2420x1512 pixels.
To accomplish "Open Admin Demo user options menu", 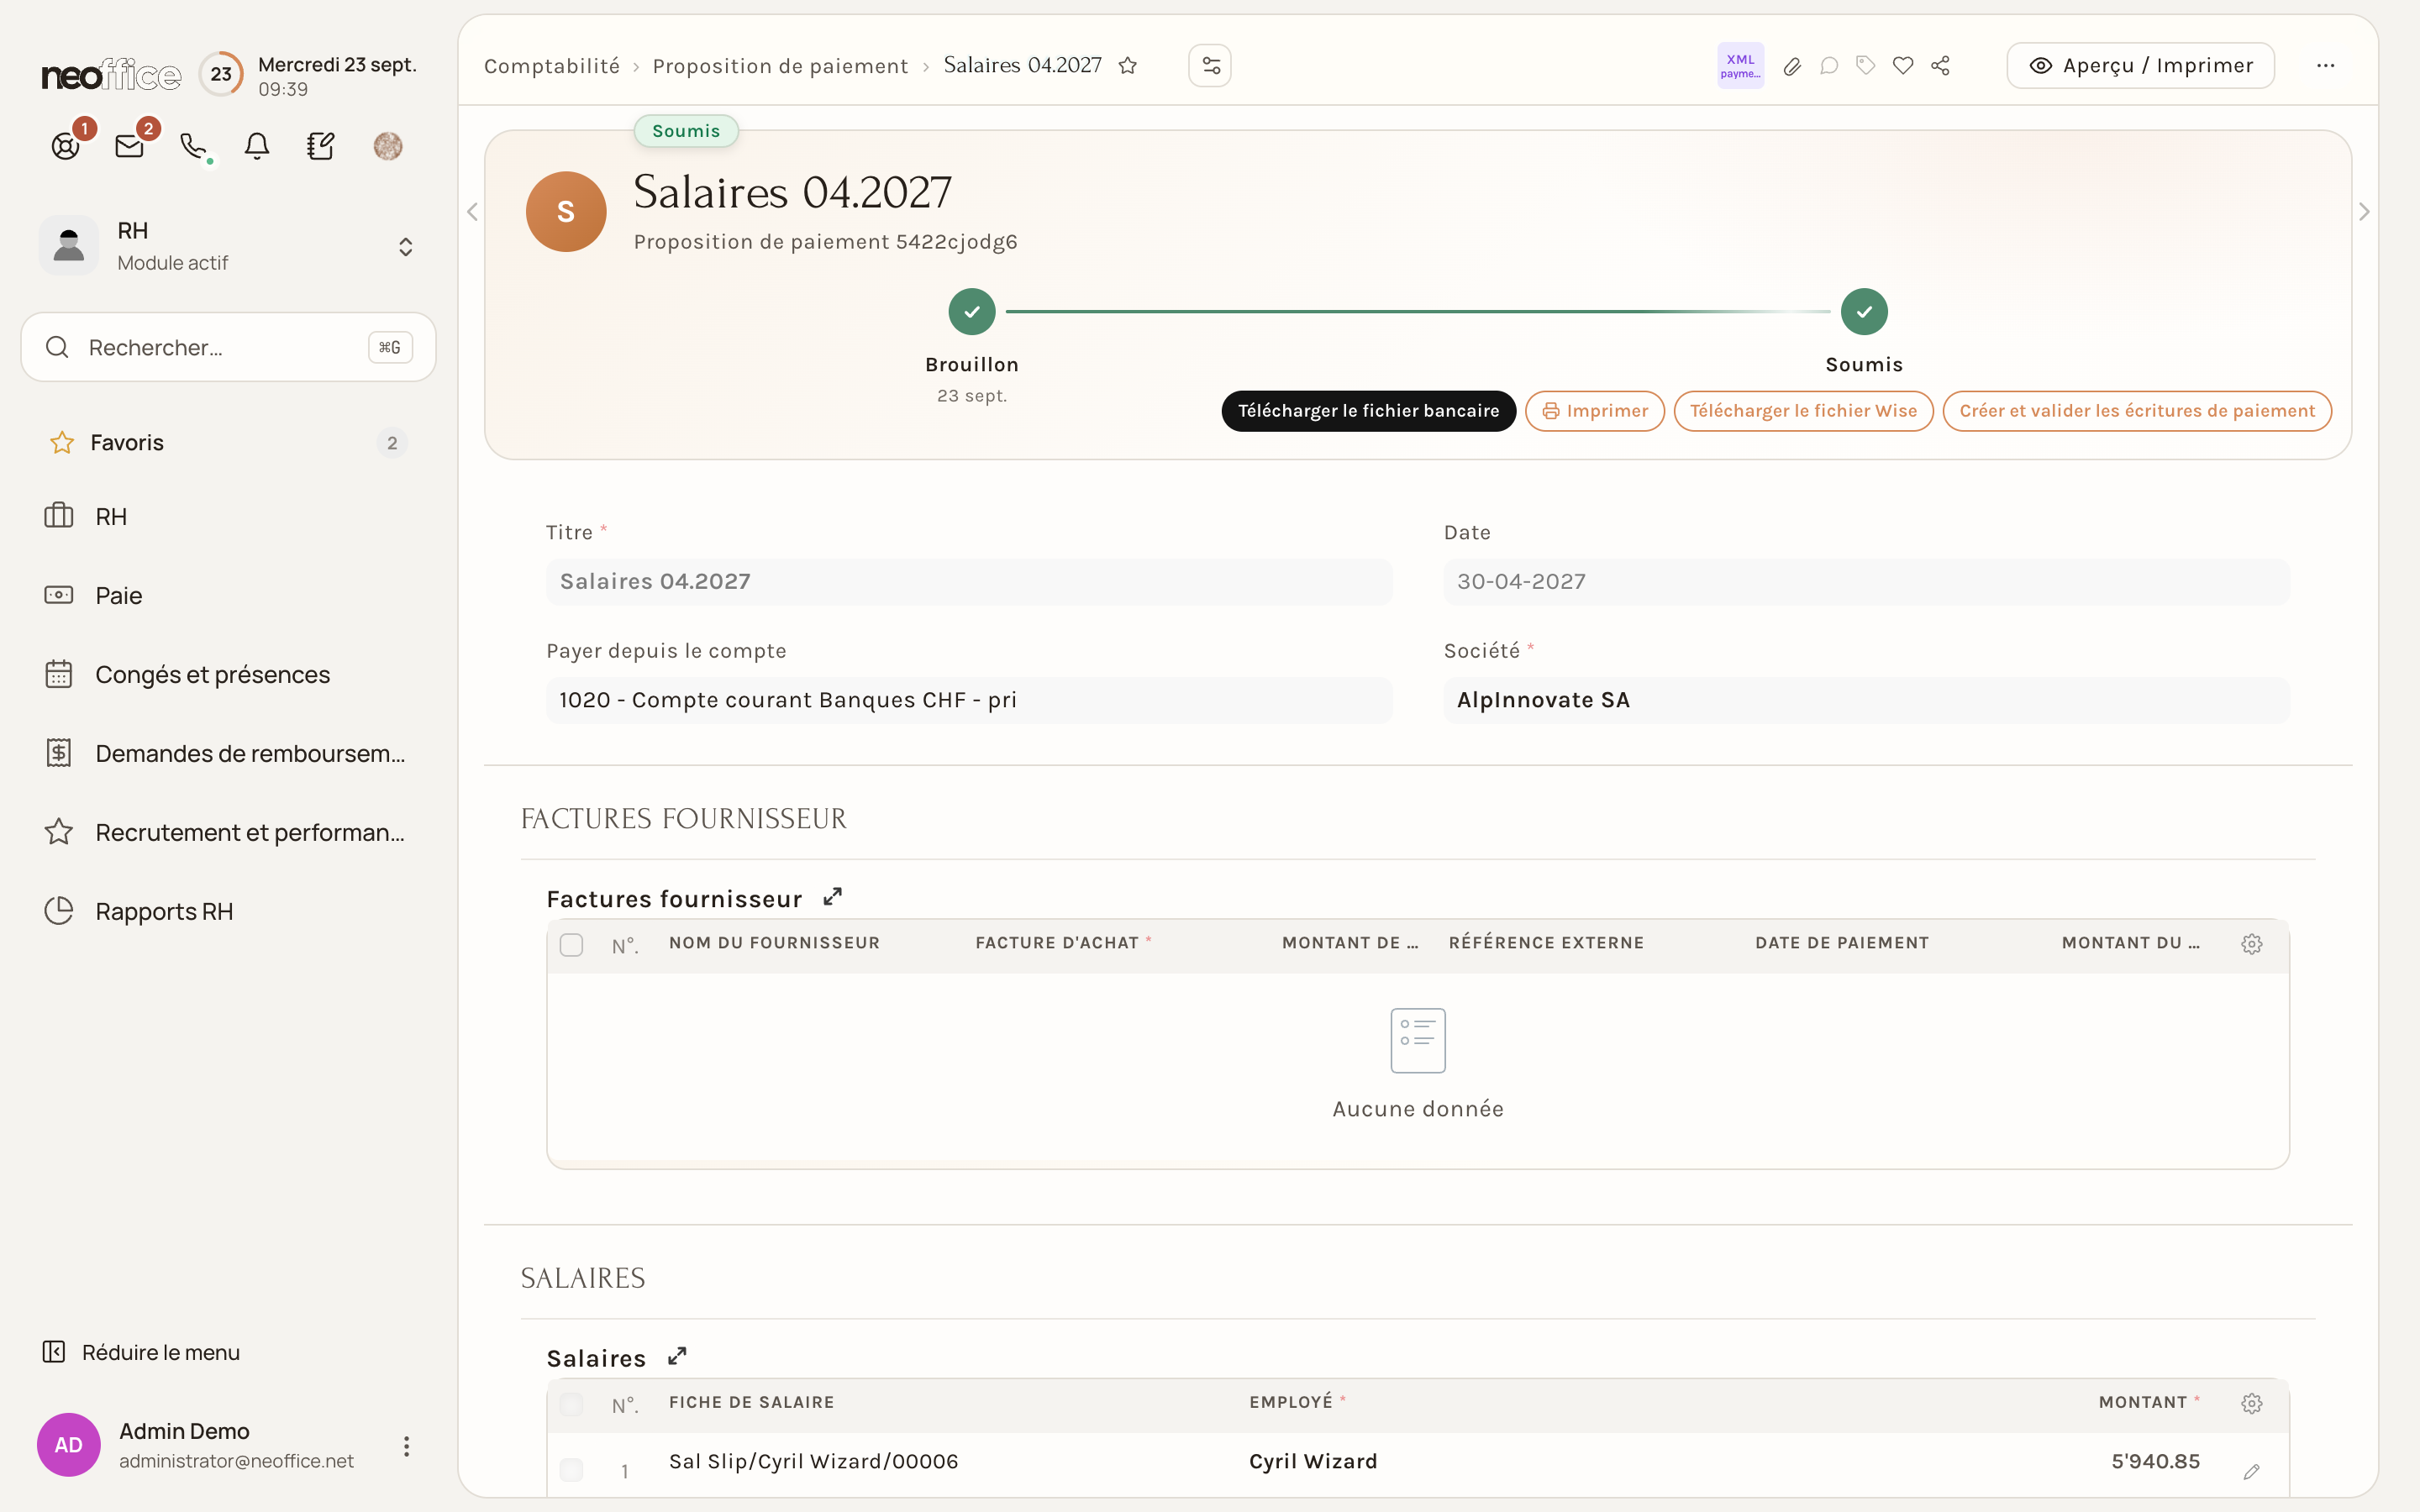I will click(x=406, y=1446).
